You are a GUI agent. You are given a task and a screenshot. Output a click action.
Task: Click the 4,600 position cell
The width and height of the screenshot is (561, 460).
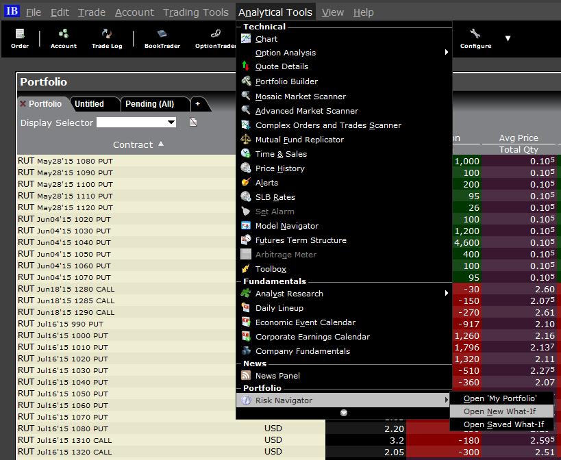(x=466, y=242)
